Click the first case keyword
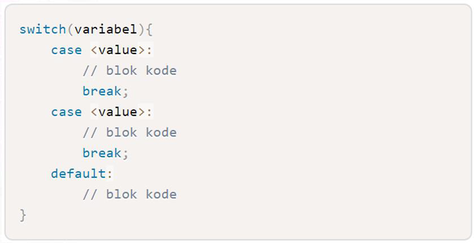This screenshot has height=243, width=476. pyautogui.click(x=67, y=50)
